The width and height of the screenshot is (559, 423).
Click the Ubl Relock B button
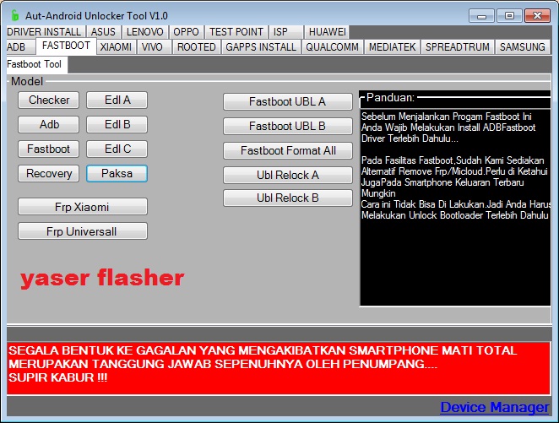pyautogui.click(x=288, y=198)
